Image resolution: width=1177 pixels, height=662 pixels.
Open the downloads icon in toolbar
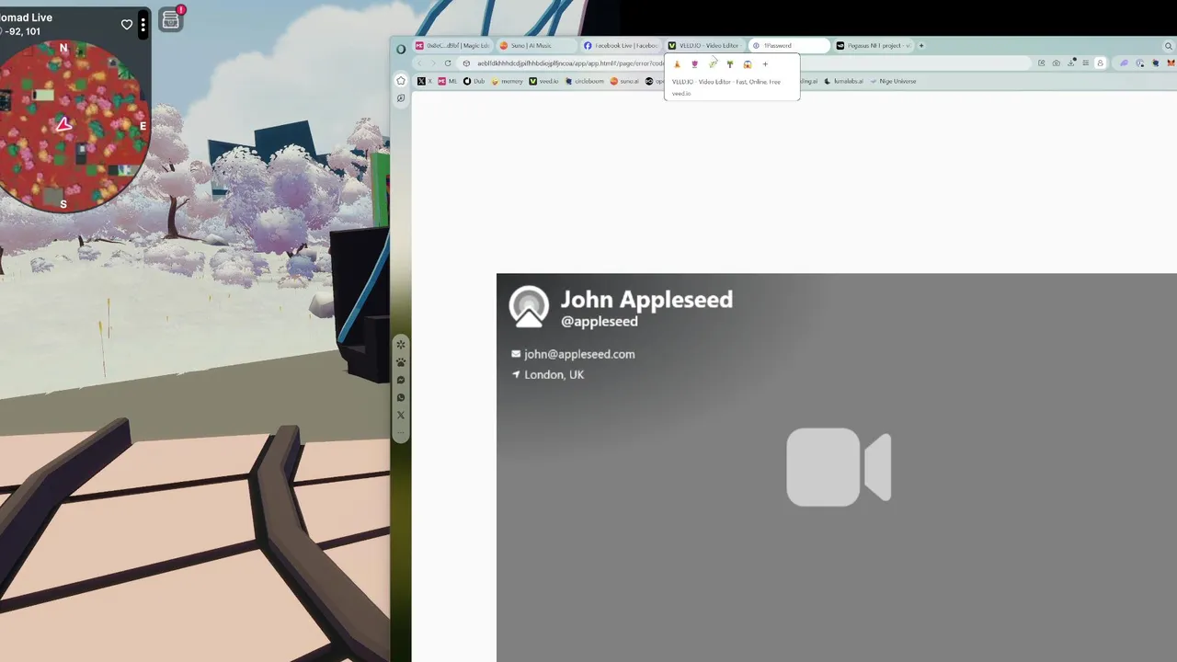tap(1071, 63)
